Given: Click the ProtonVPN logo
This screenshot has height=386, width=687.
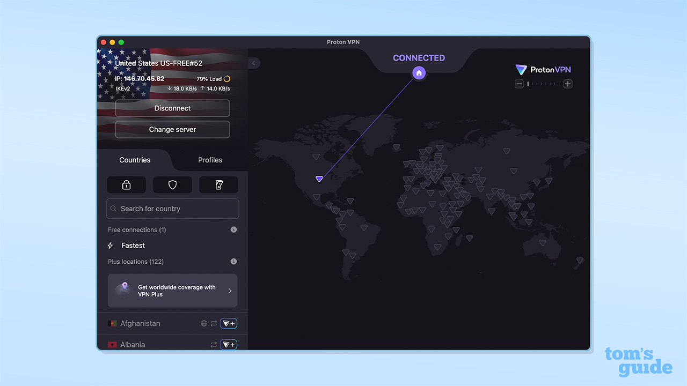Looking at the screenshot, I should tap(543, 70).
